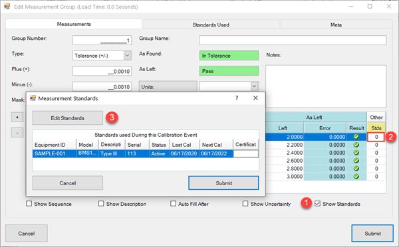The height and width of the screenshot is (247, 399).
Task: Check the Show Uncertainty option
Action: 245,204
